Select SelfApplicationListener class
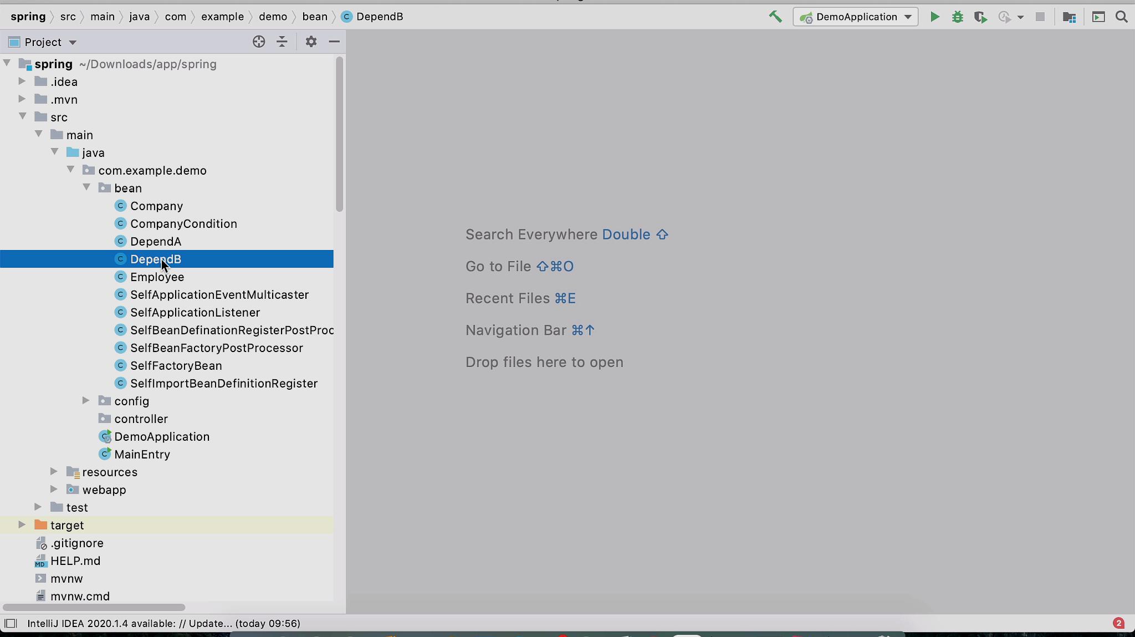This screenshot has width=1135, height=637. point(195,312)
